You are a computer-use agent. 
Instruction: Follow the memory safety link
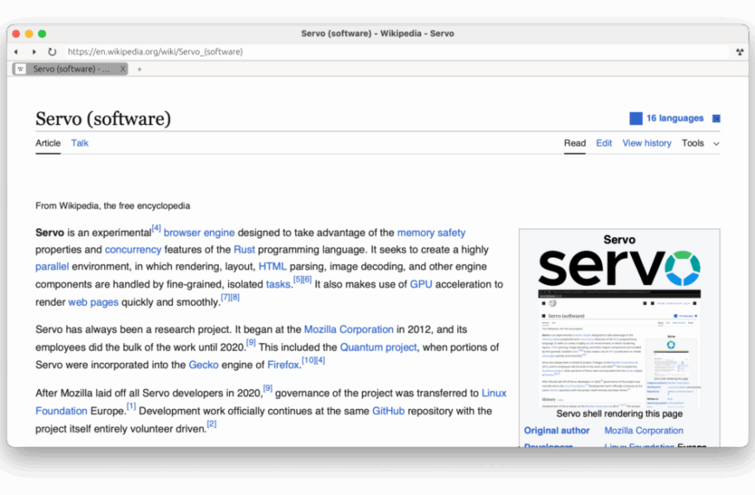(x=431, y=233)
